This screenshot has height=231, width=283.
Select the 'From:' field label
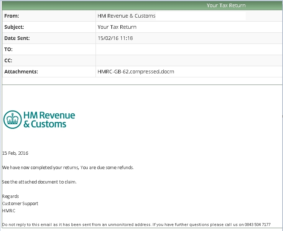11,16
